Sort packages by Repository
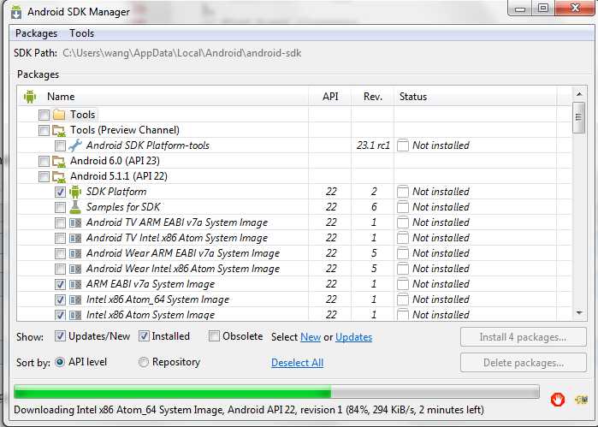The image size is (598, 427). [144, 362]
